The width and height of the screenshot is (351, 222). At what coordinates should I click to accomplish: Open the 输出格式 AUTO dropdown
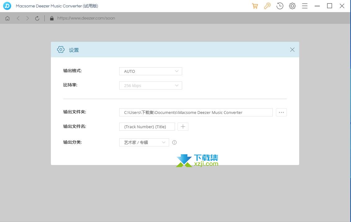(x=151, y=71)
